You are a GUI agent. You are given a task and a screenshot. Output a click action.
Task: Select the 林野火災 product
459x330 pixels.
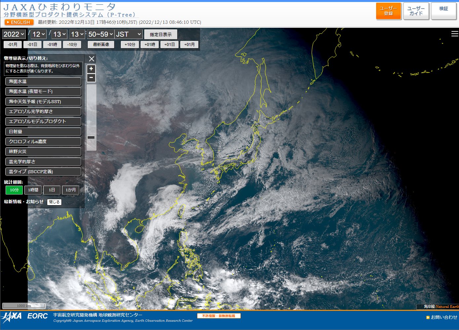[43, 152]
